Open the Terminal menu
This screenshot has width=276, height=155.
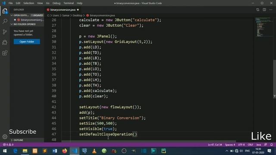click(69, 3)
